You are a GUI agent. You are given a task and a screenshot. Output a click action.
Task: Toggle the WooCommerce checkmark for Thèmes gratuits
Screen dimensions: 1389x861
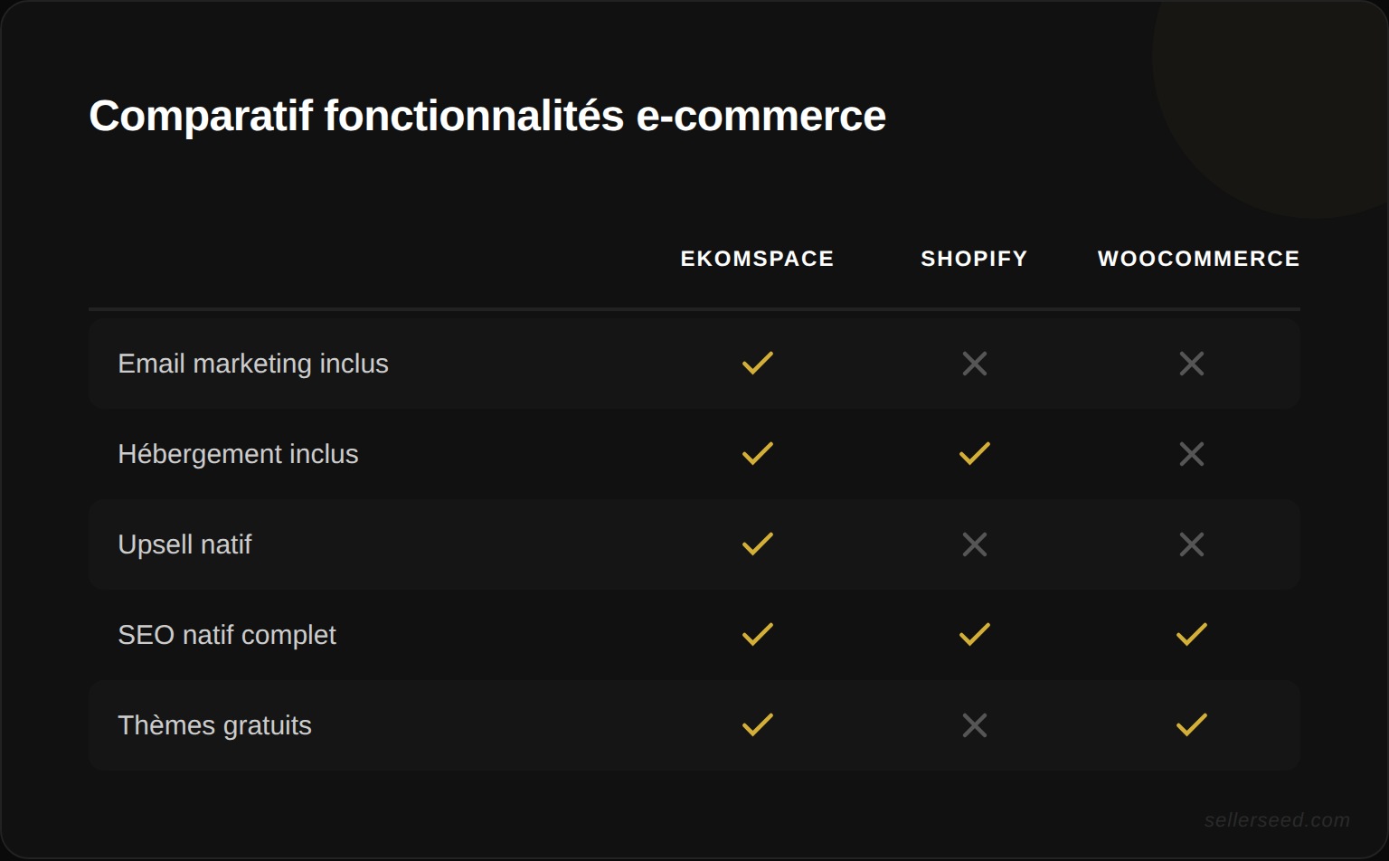point(1192,724)
